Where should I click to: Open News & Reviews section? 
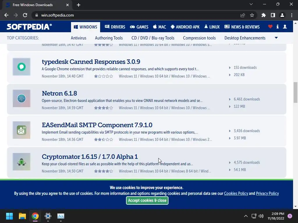pyautogui.click(x=242, y=27)
